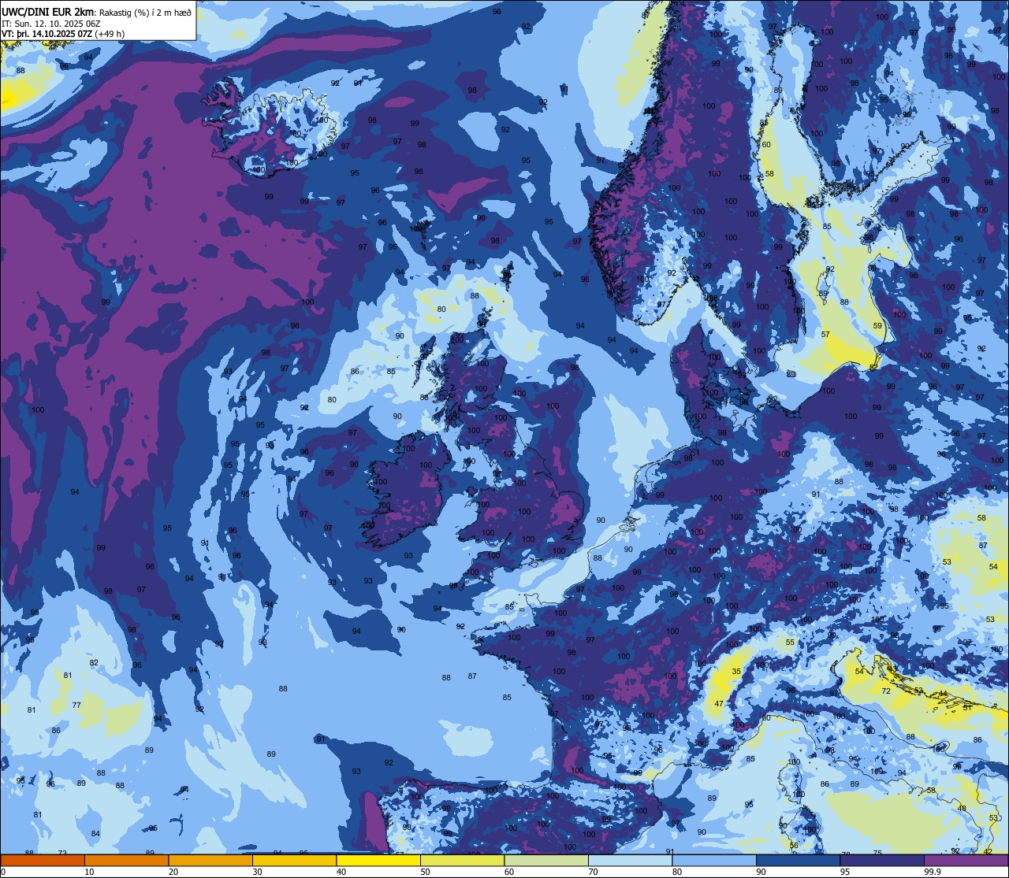Click the '44' humidity value on the map
The height and width of the screenshot is (878, 1009).
point(943,694)
